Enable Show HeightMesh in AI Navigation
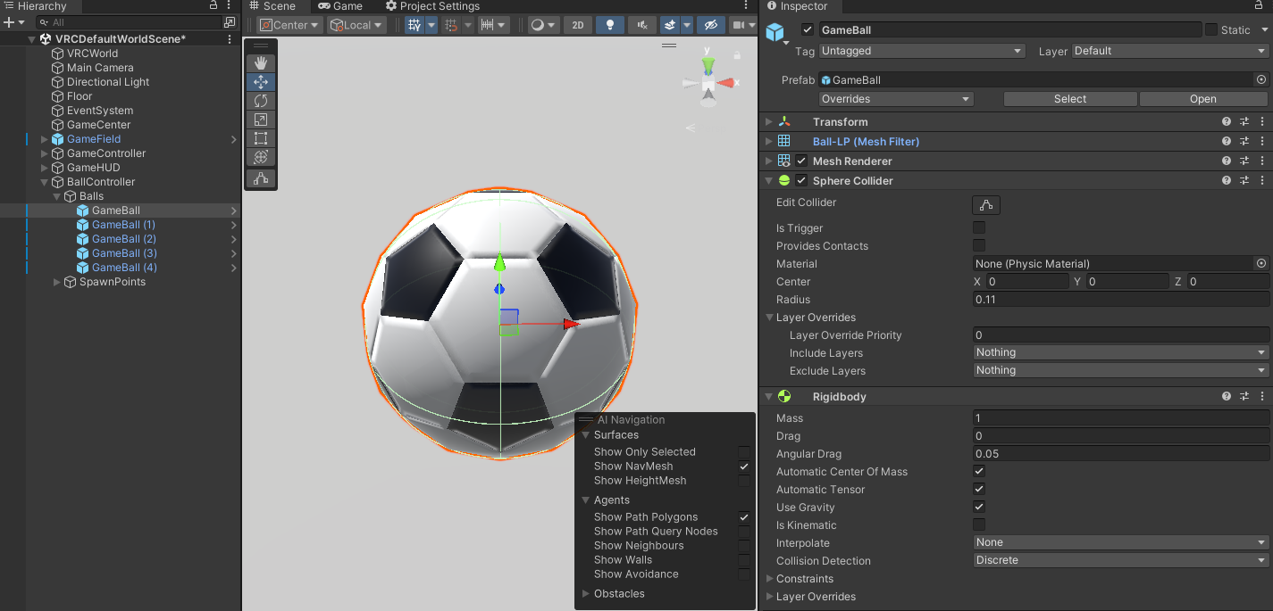Image resolution: width=1273 pixels, height=611 pixels. (x=744, y=481)
